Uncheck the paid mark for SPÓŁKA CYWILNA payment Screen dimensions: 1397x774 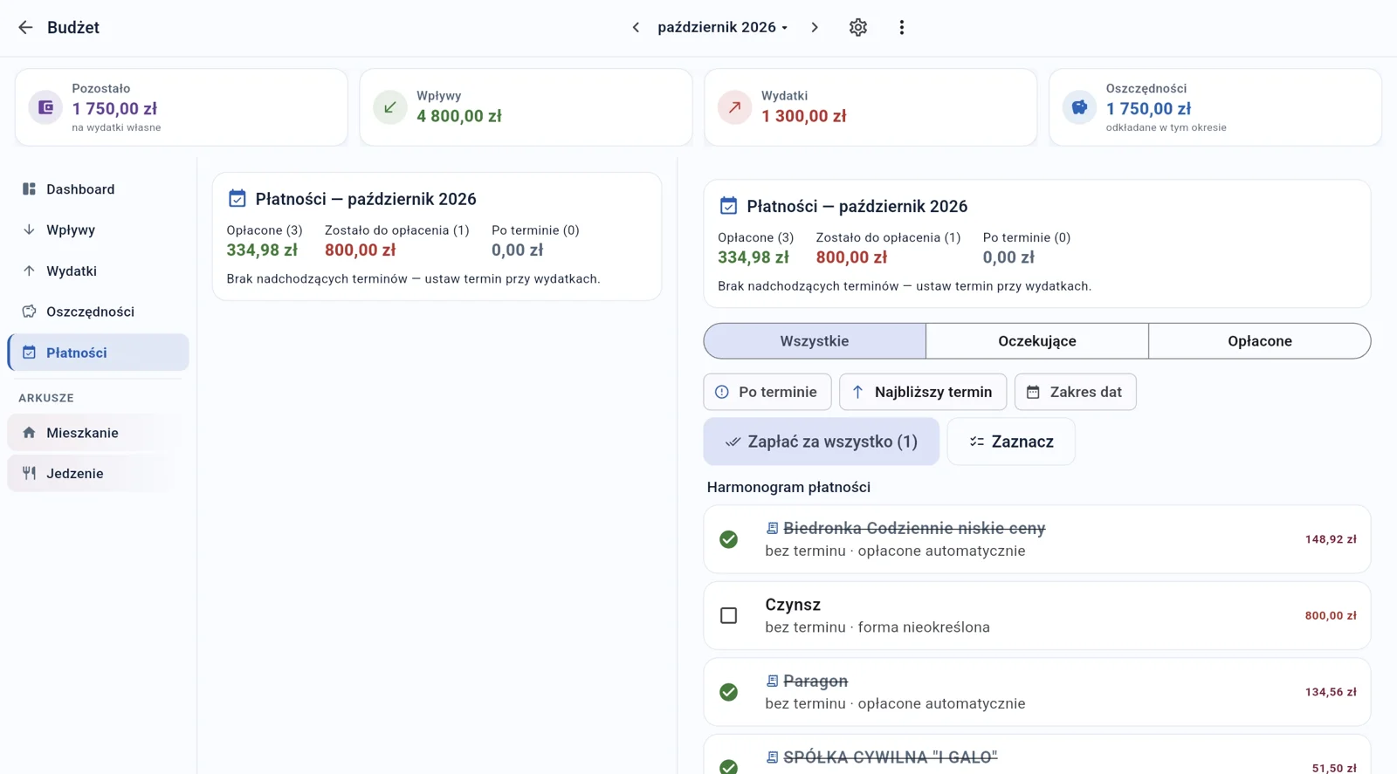(x=729, y=766)
